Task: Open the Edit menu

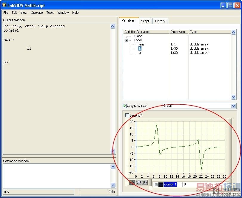Action: (14, 13)
